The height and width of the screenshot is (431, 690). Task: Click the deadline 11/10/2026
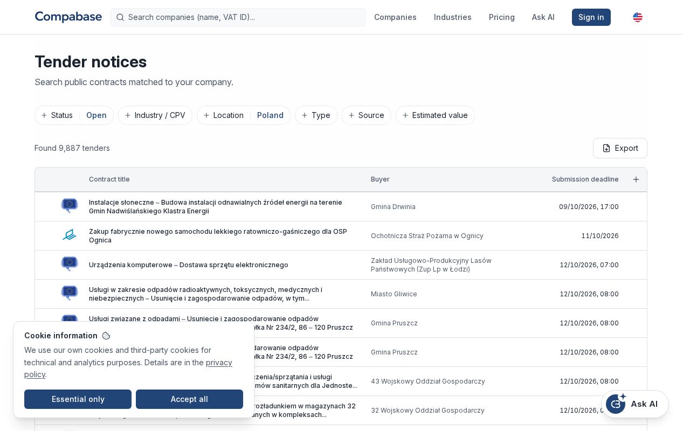pyautogui.click(x=600, y=236)
